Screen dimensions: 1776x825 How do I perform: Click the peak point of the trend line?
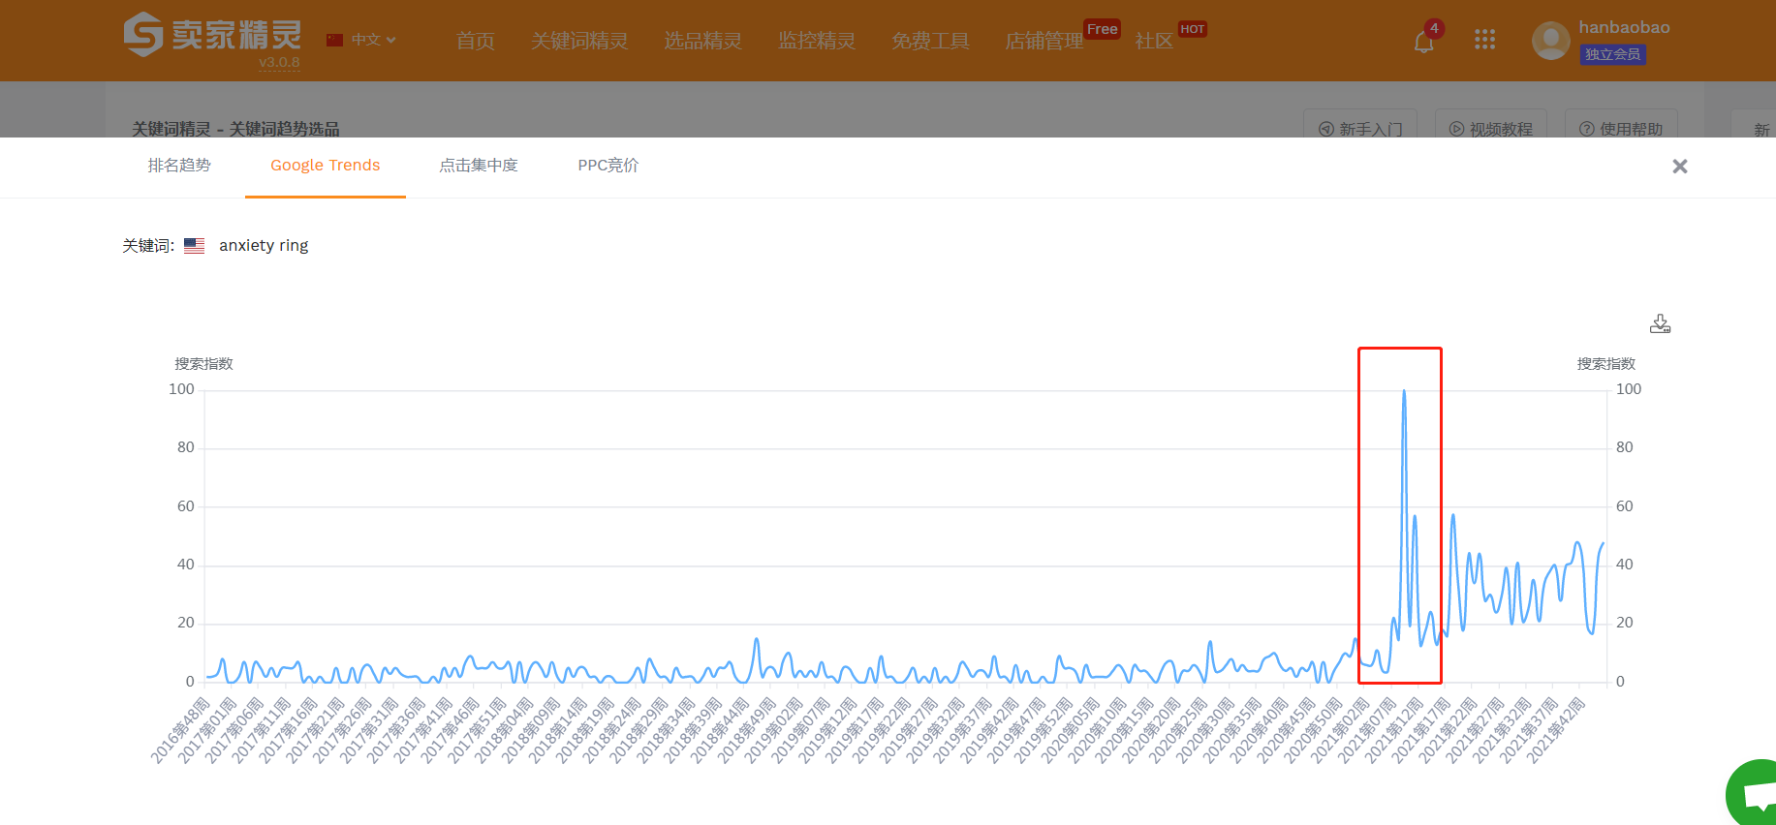coord(1404,391)
